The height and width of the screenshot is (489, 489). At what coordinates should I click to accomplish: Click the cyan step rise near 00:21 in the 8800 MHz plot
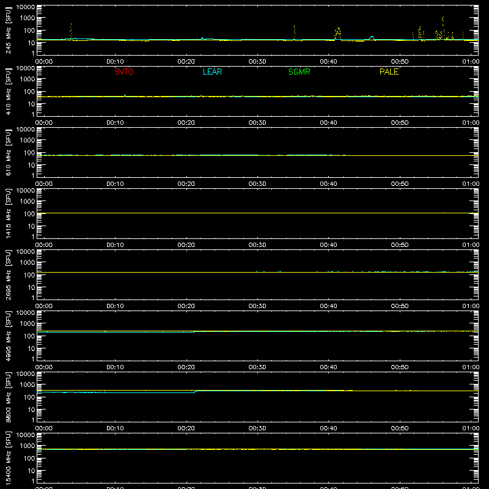[x=194, y=392]
